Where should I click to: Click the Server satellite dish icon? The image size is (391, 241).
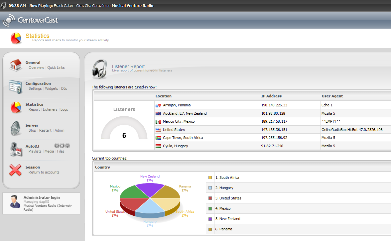[16, 128]
